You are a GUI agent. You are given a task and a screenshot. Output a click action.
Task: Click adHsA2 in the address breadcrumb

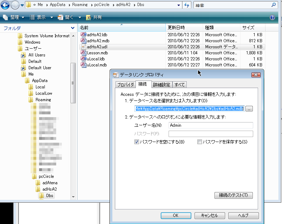(x=123, y=5)
